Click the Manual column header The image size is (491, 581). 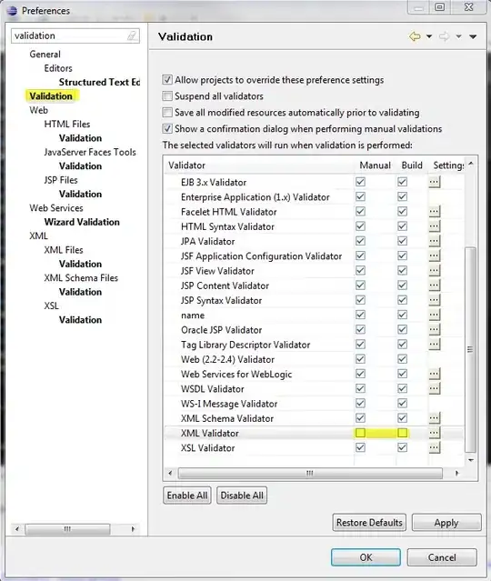click(375, 165)
